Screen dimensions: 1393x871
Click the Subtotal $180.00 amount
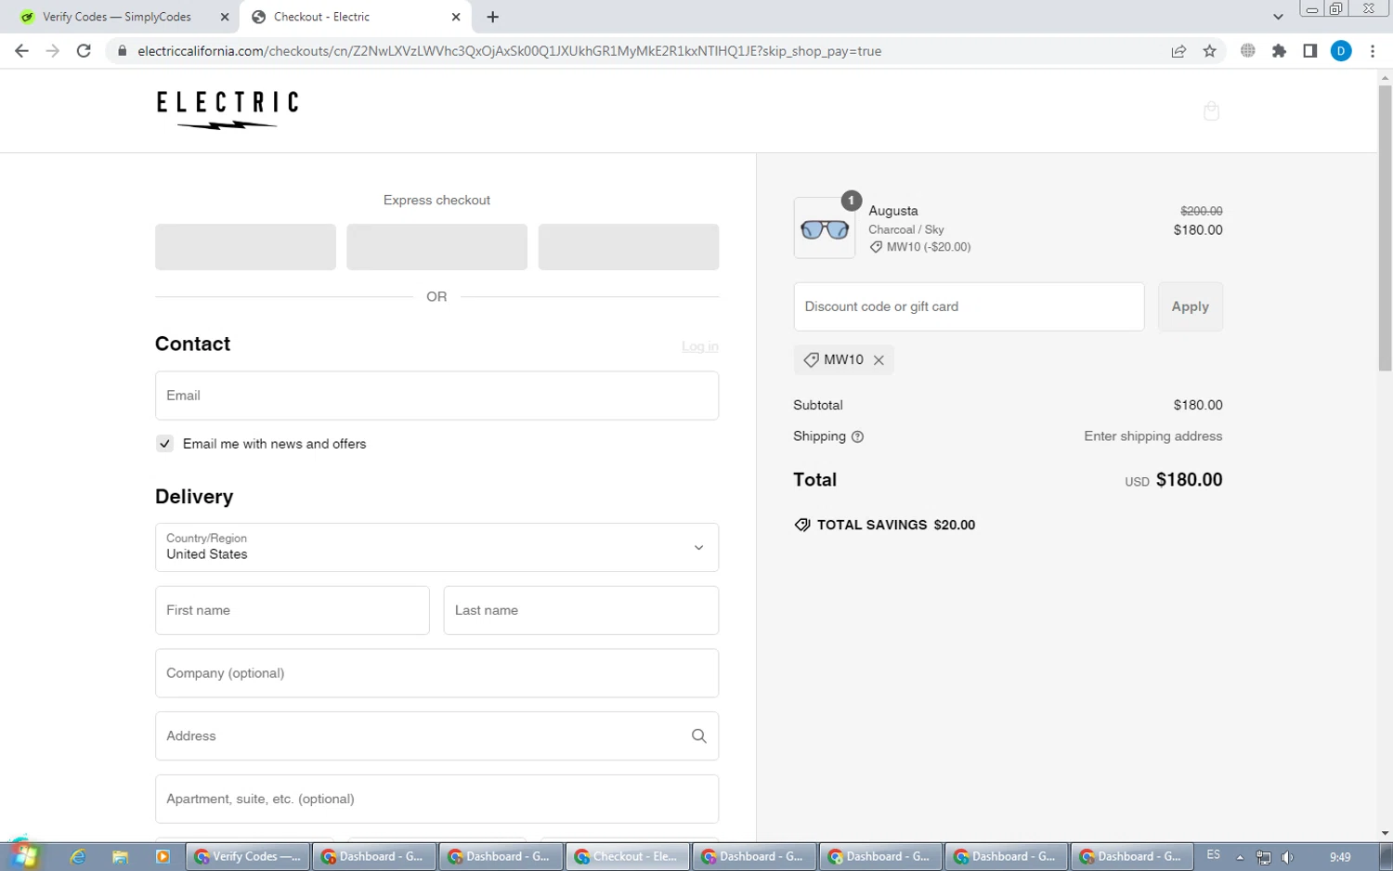(1198, 405)
